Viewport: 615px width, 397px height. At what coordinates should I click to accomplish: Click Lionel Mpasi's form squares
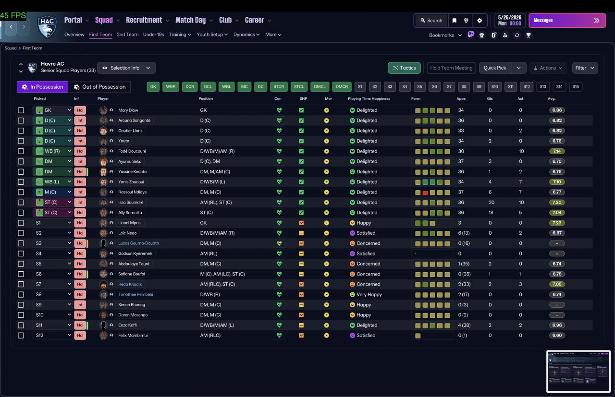point(432,223)
